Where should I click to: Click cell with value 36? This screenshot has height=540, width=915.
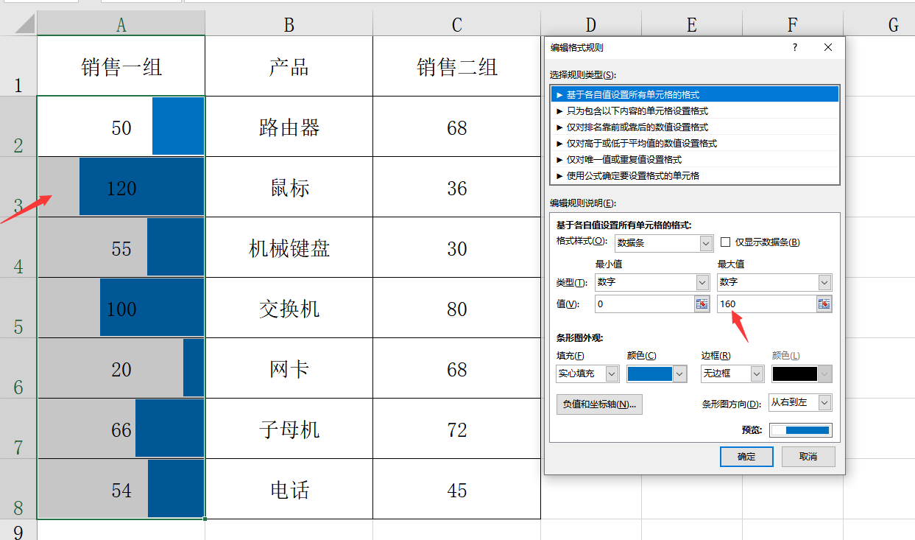pos(457,187)
